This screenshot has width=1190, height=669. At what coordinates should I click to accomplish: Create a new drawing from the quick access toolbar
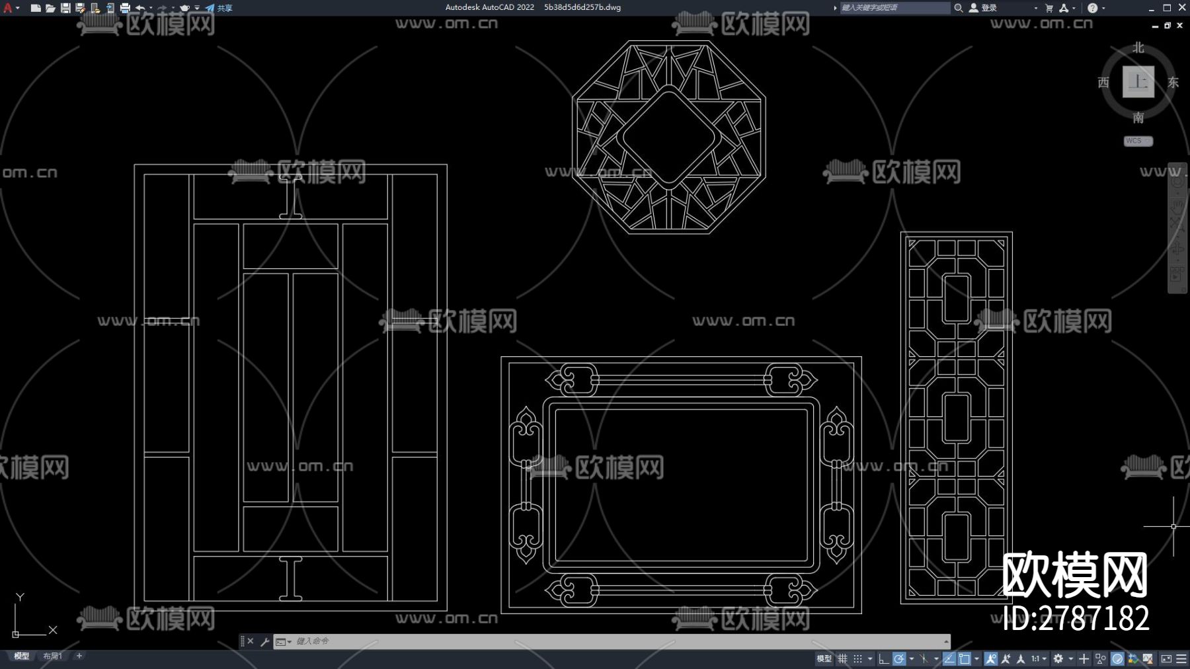point(36,8)
